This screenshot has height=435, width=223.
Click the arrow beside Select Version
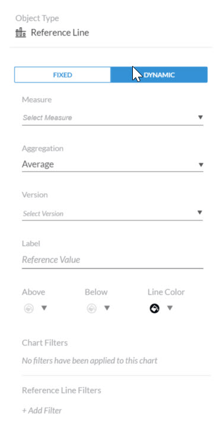click(199, 213)
